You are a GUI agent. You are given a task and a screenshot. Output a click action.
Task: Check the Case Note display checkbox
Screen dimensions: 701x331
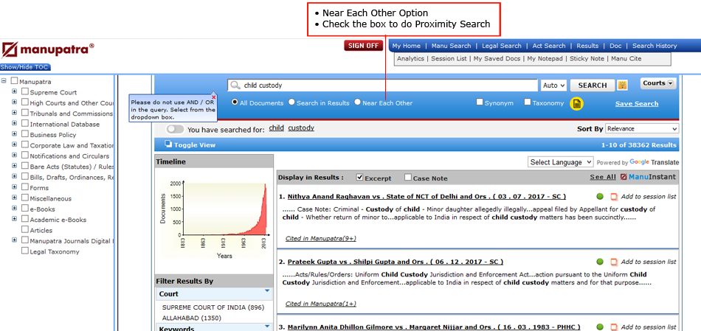(408, 178)
